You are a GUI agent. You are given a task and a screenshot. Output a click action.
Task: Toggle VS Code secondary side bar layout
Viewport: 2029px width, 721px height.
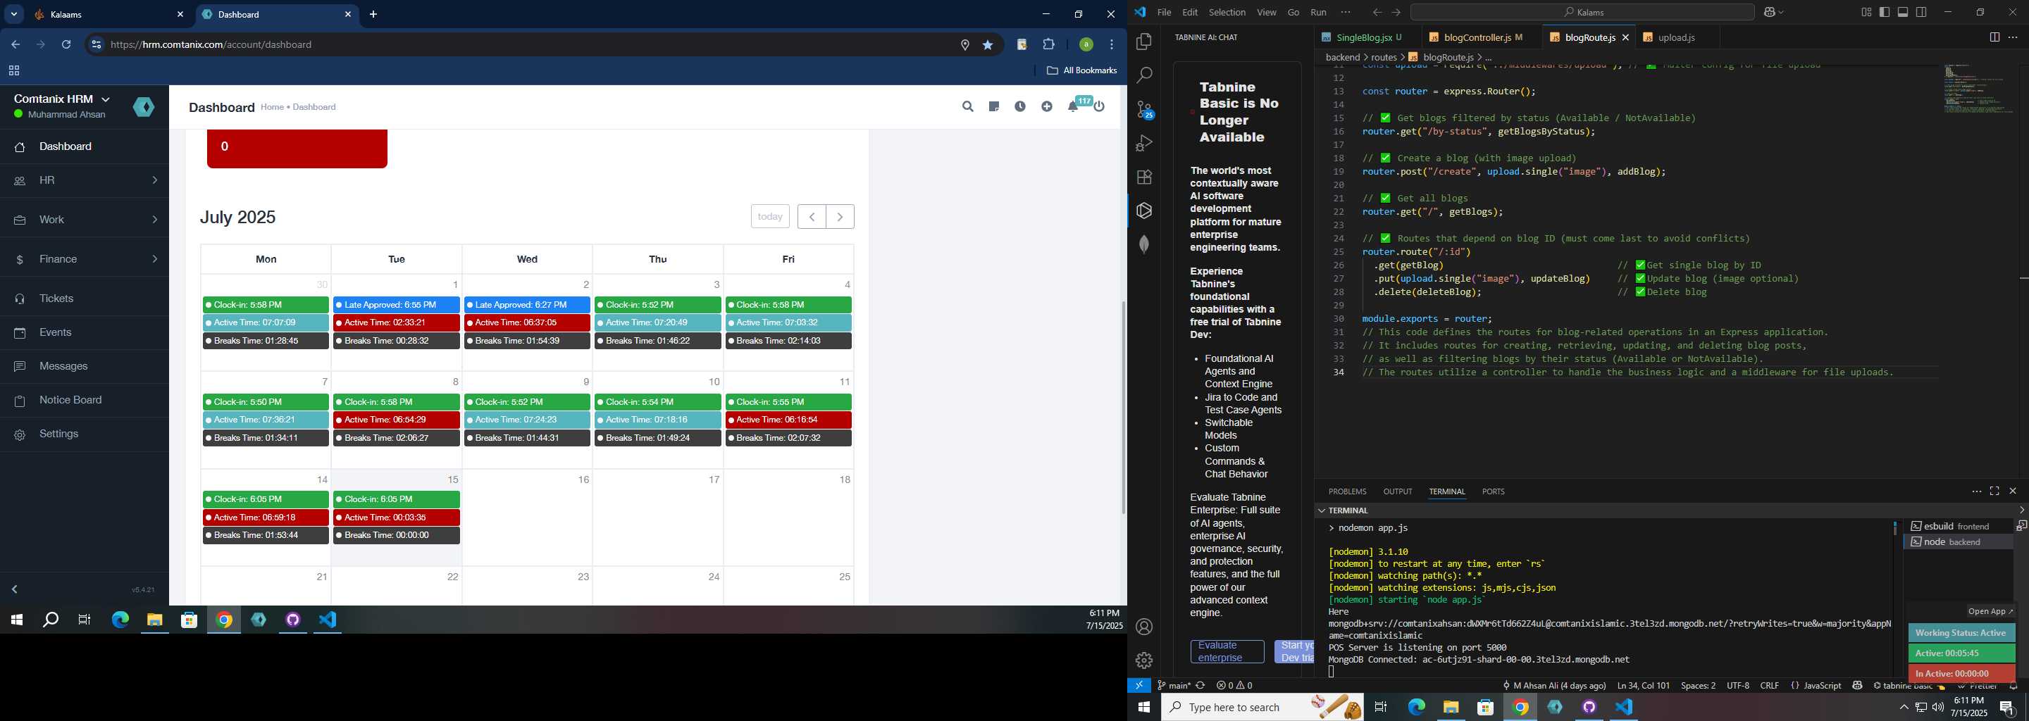point(1922,13)
